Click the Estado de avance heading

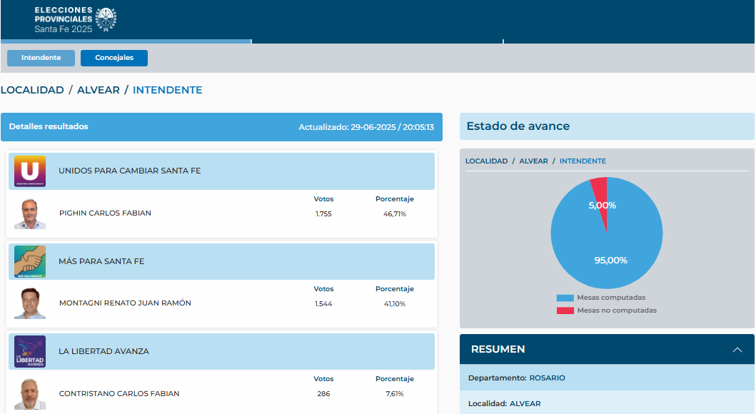(518, 126)
